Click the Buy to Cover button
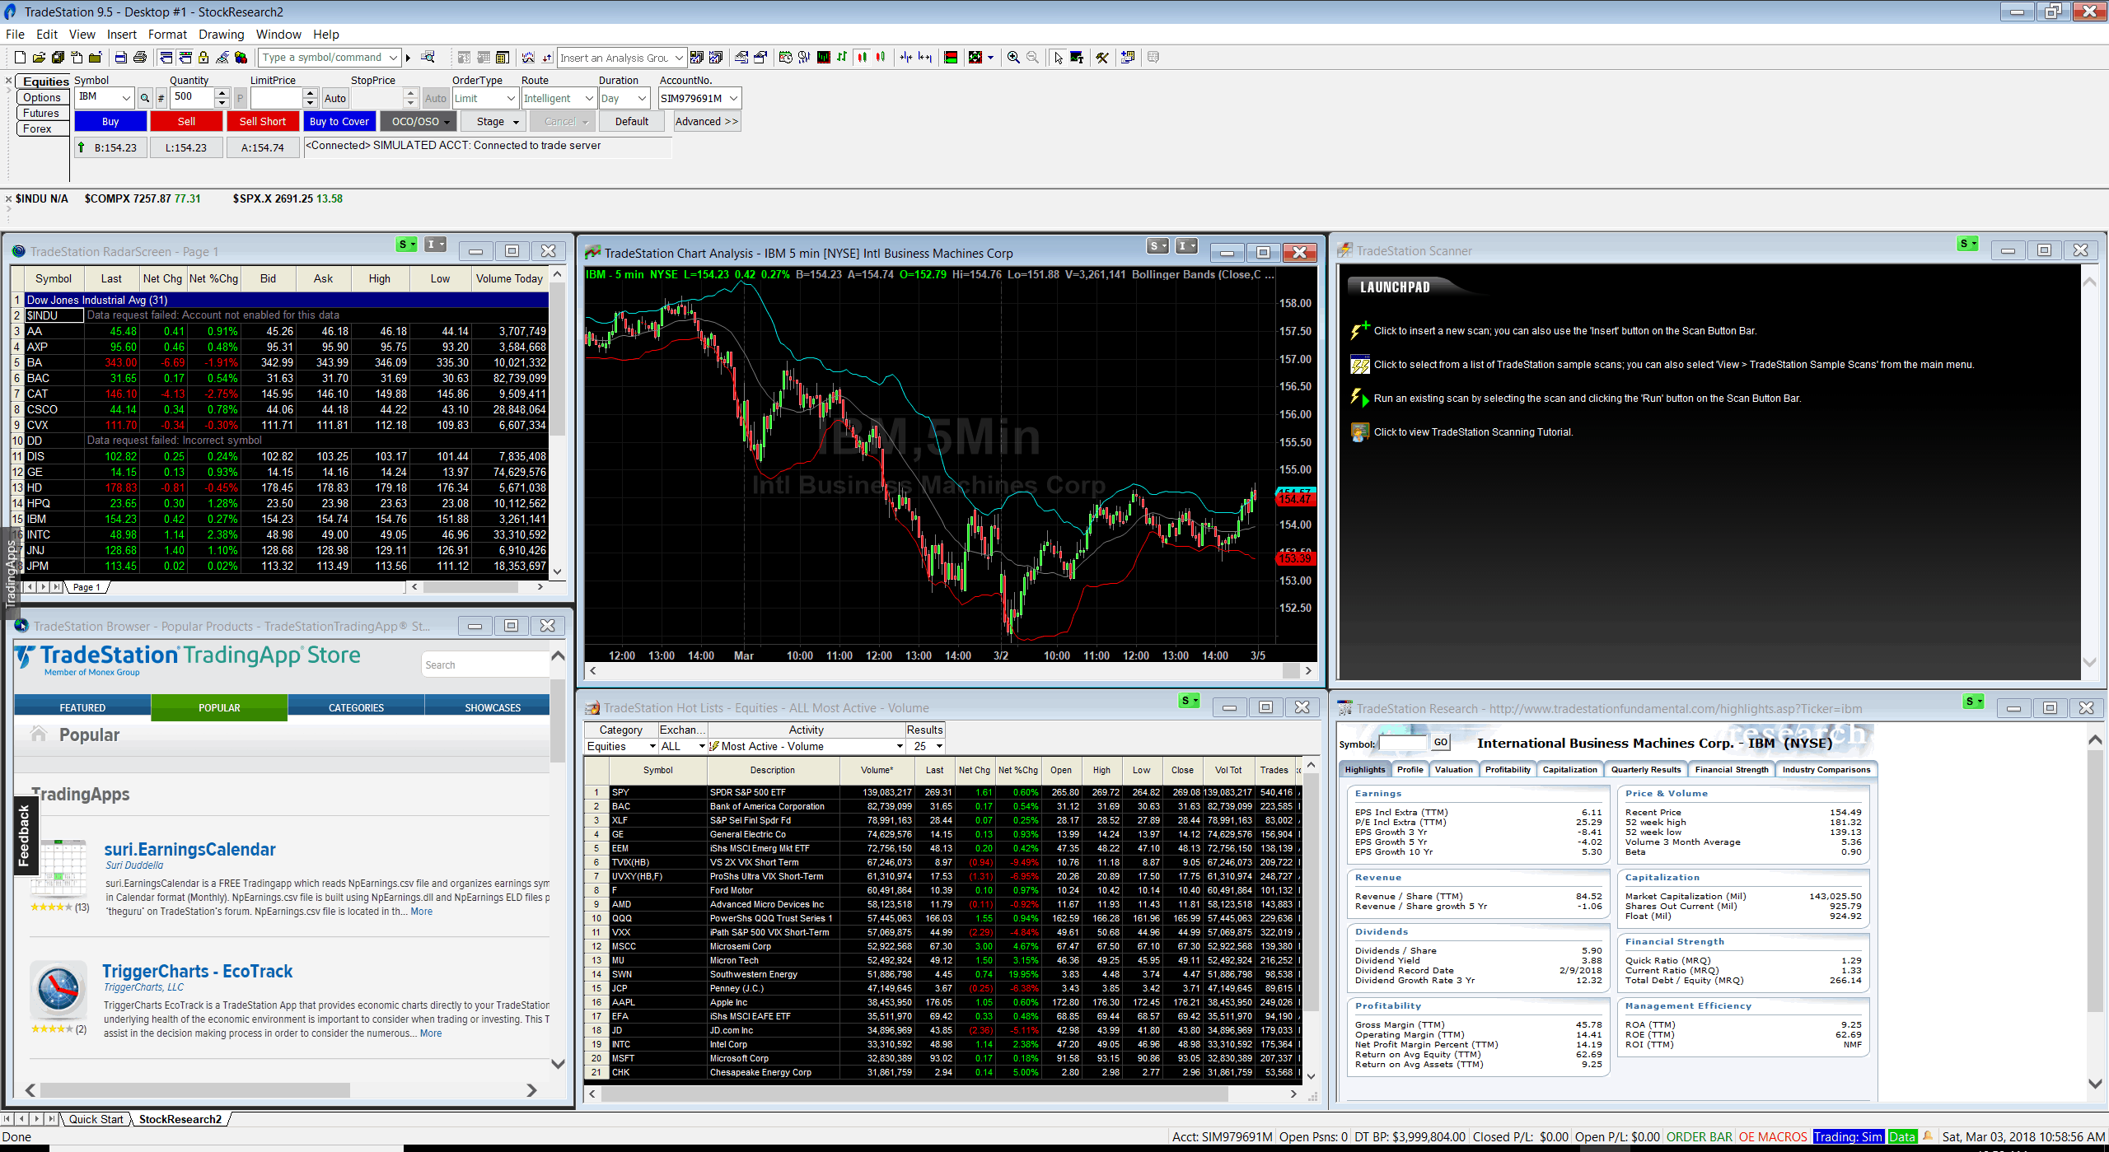The image size is (2109, 1152). tap(339, 121)
